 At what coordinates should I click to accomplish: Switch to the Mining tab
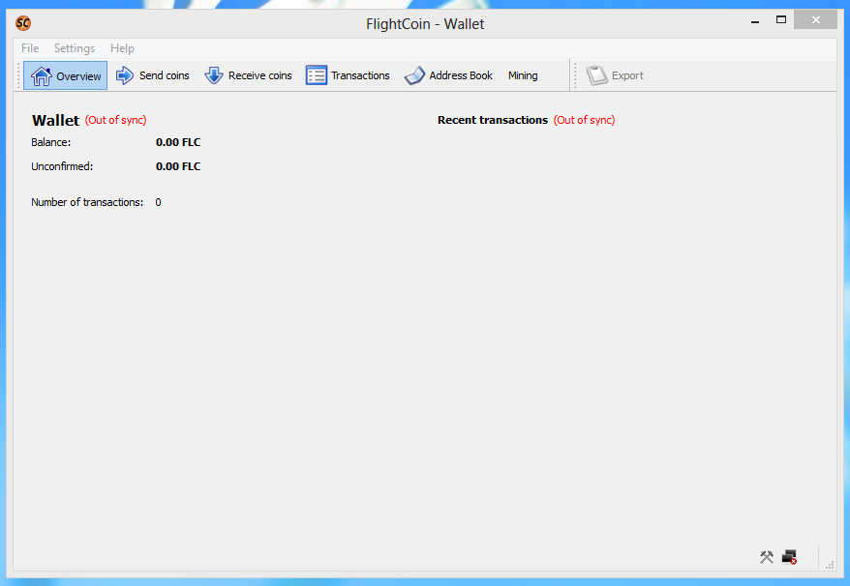click(x=523, y=75)
